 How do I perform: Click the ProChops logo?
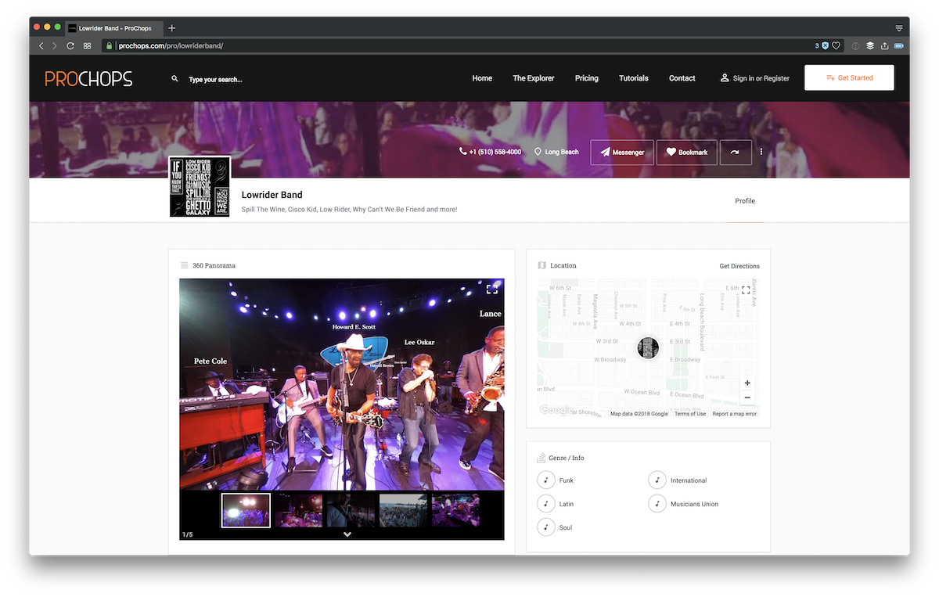coord(88,78)
